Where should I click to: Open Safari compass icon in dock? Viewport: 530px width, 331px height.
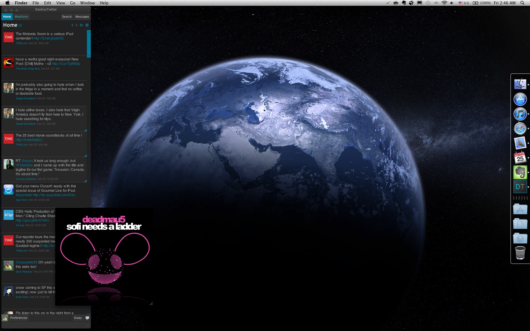click(520, 129)
